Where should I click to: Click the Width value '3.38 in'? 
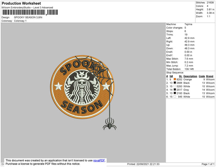(211, 13)
